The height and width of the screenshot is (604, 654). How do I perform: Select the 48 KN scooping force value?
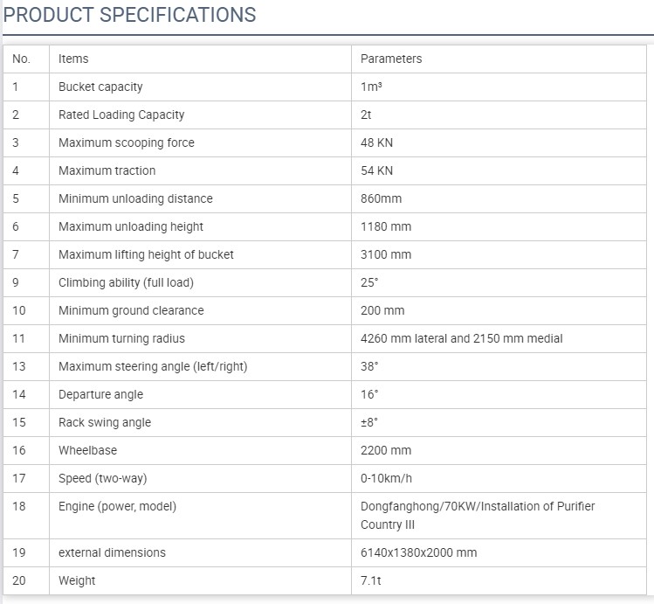[376, 142]
